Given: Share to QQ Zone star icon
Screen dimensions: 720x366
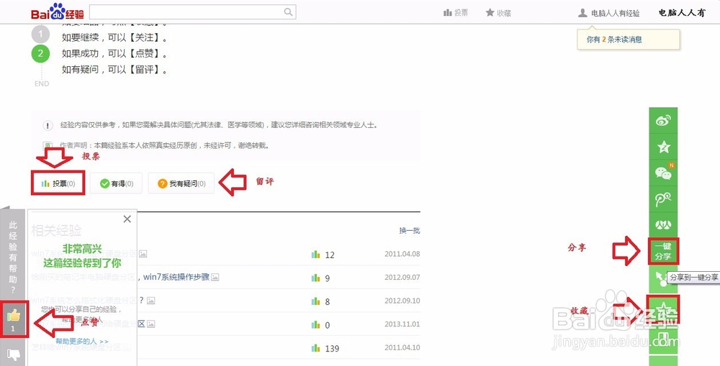Looking at the screenshot, I should 663,147.
